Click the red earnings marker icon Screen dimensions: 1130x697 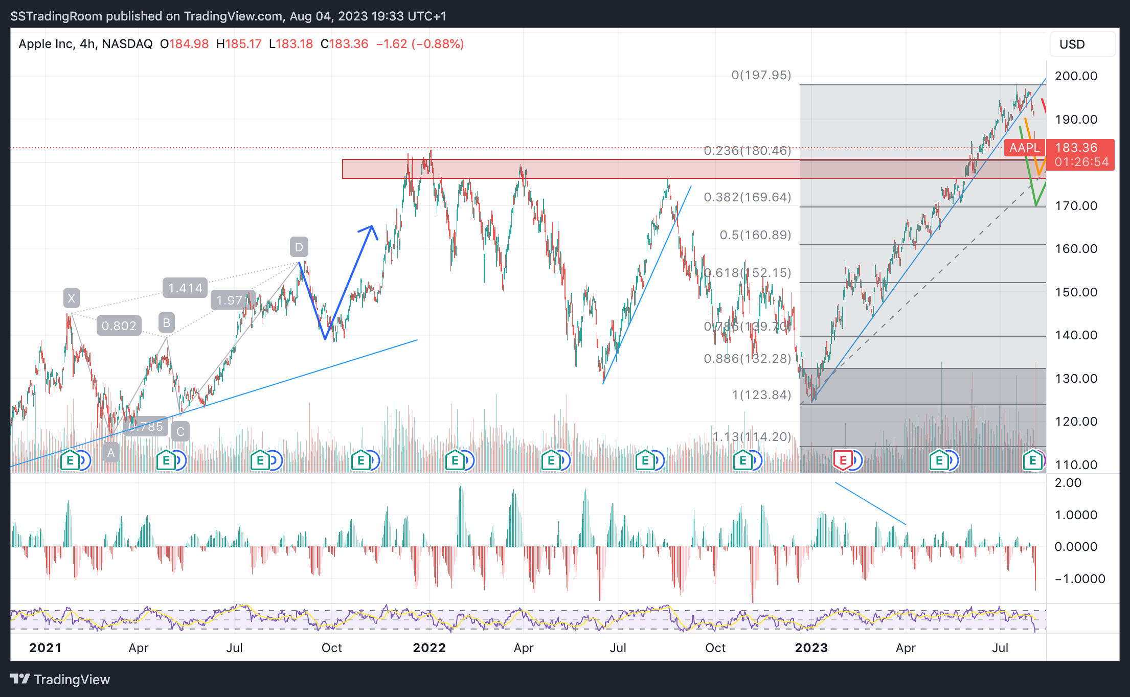click(x=843, y=460)
